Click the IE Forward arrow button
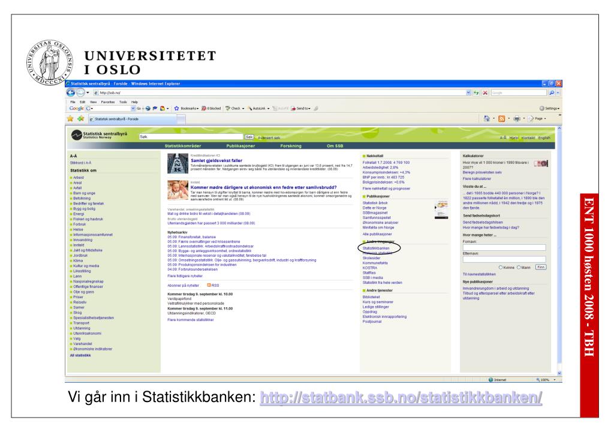The image size is (614, 432). pyautogui.click(x=80, y=92)
